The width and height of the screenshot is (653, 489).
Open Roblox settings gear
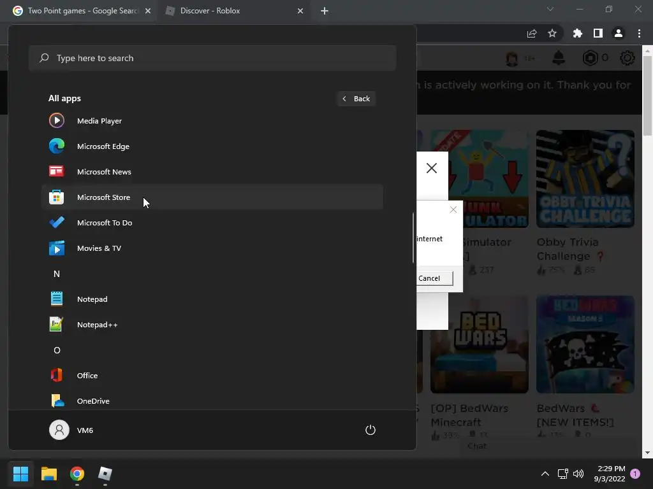(627, 58)
